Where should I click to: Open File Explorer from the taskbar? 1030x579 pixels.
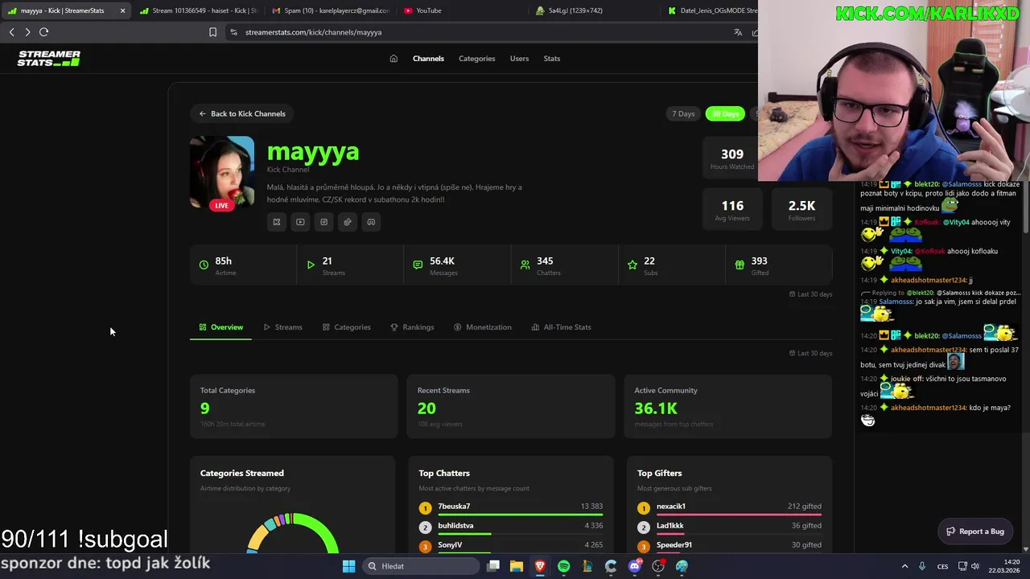click(517, 566)
